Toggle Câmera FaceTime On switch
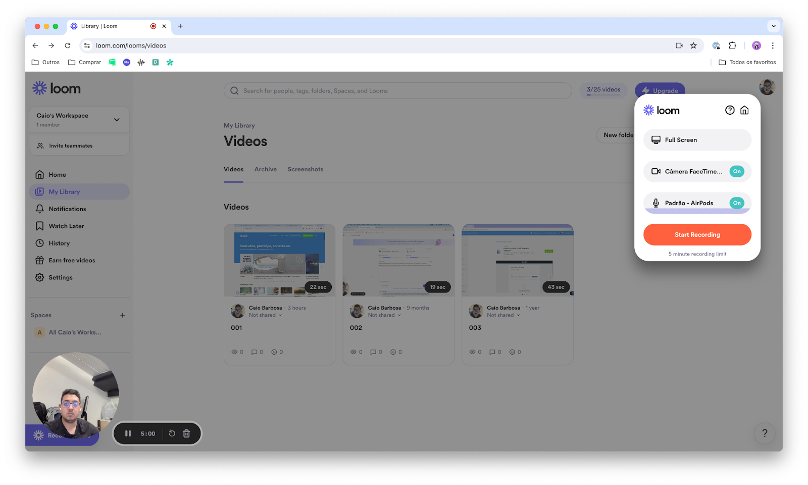 (x=737, y=171)
